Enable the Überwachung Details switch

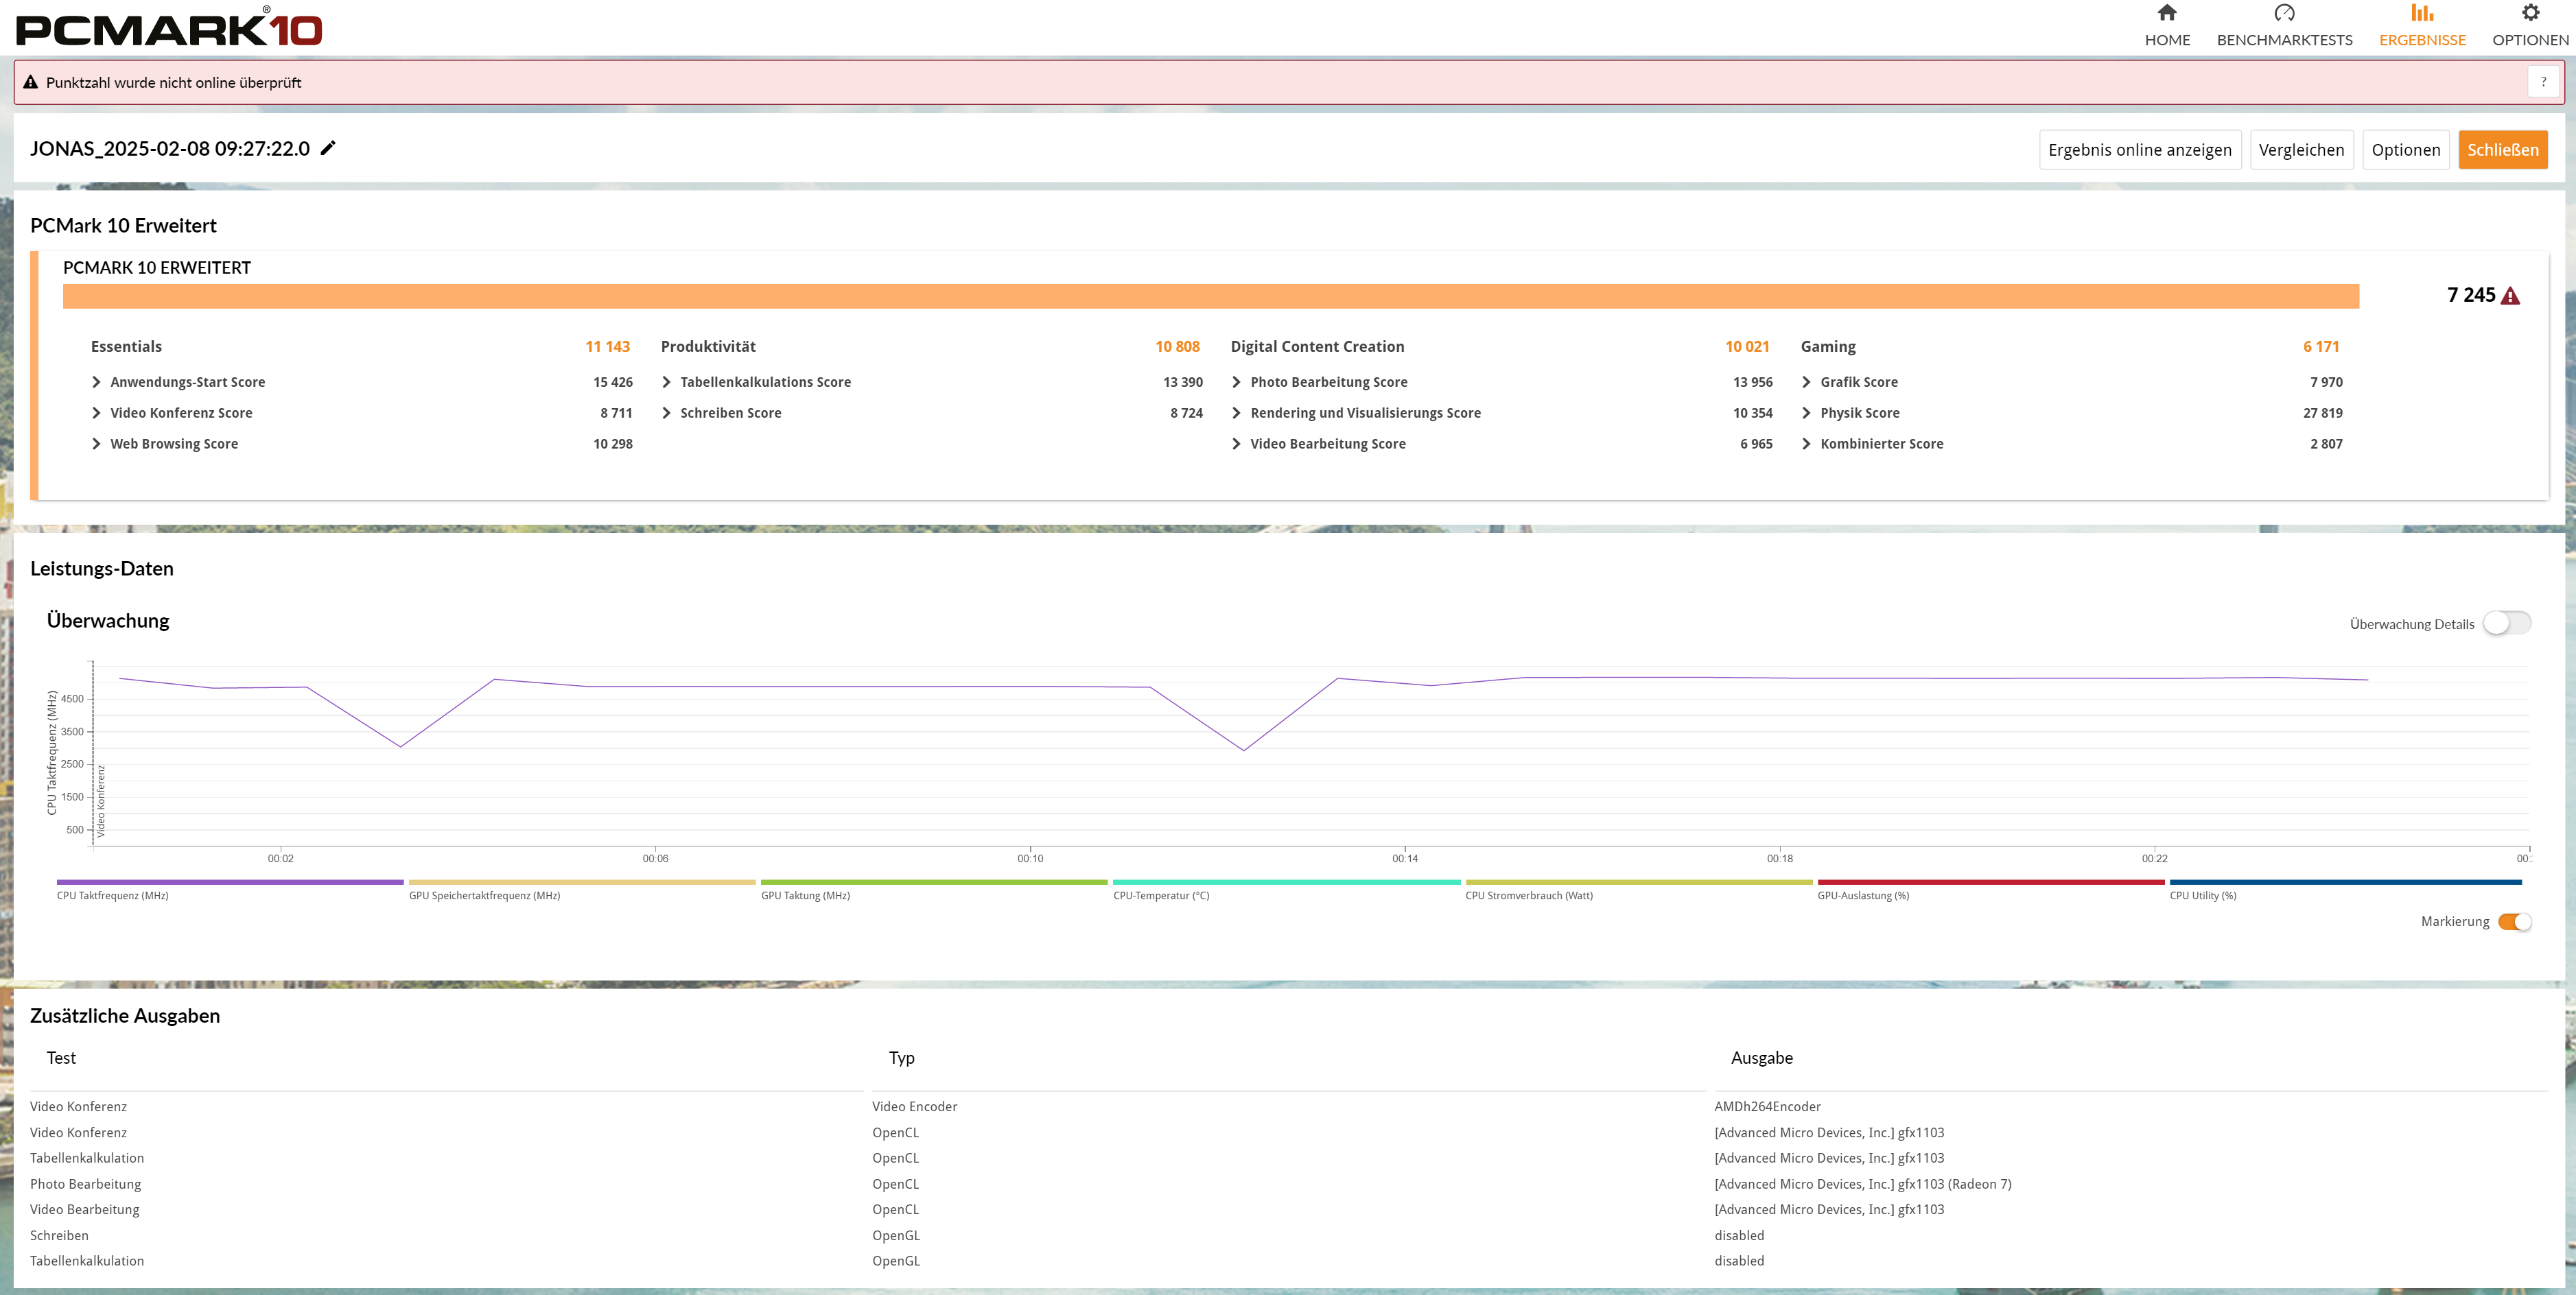point(2506,623)
